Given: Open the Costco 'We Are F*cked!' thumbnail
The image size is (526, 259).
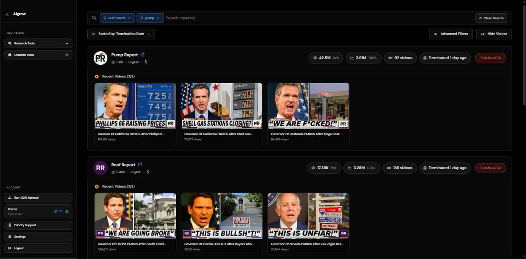Looking at the screenshot, I should coord(308,105).
